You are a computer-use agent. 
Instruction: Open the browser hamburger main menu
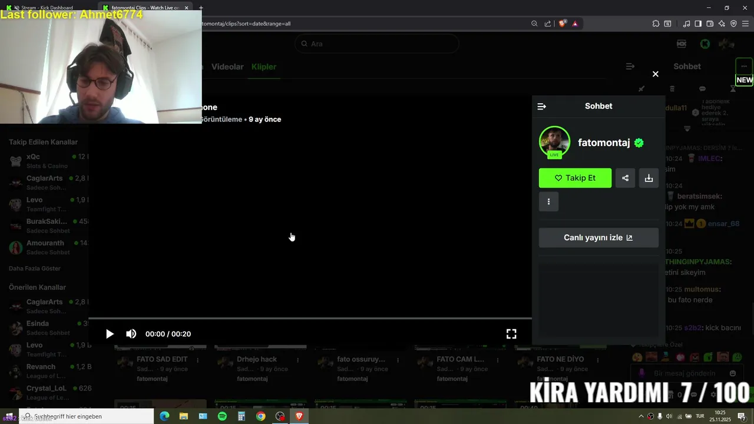coord(745,24)
